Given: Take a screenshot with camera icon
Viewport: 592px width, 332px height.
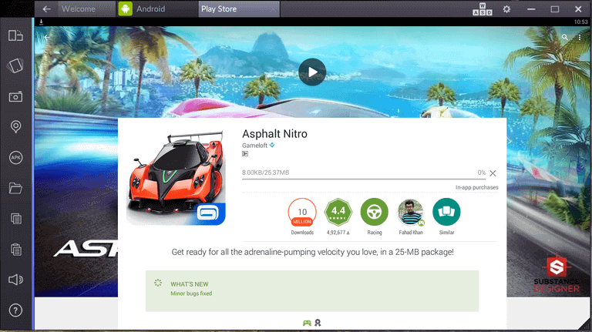Looking at the screenshot, I should click(15, 96).
